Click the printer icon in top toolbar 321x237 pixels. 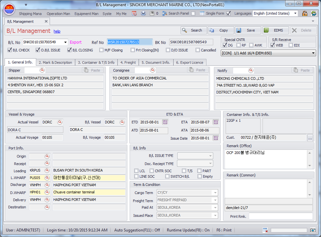pyautogui.click(x=143, y=13)
